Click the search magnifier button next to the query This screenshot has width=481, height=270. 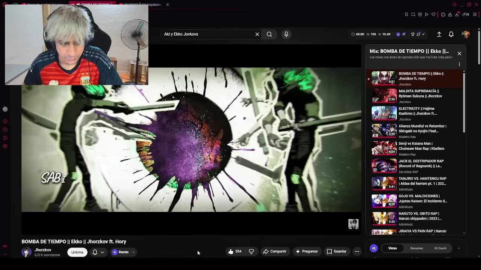point(269,34)
